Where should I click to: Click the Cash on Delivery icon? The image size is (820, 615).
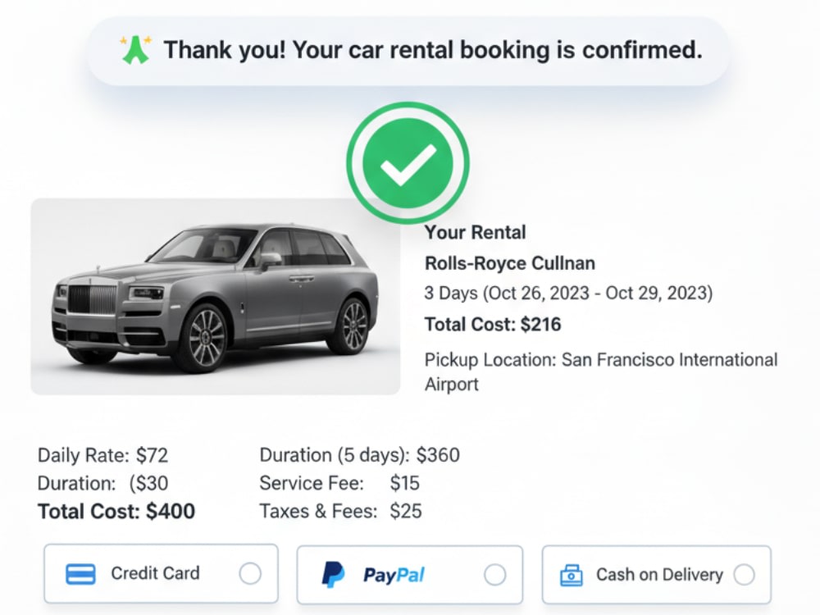571,575
